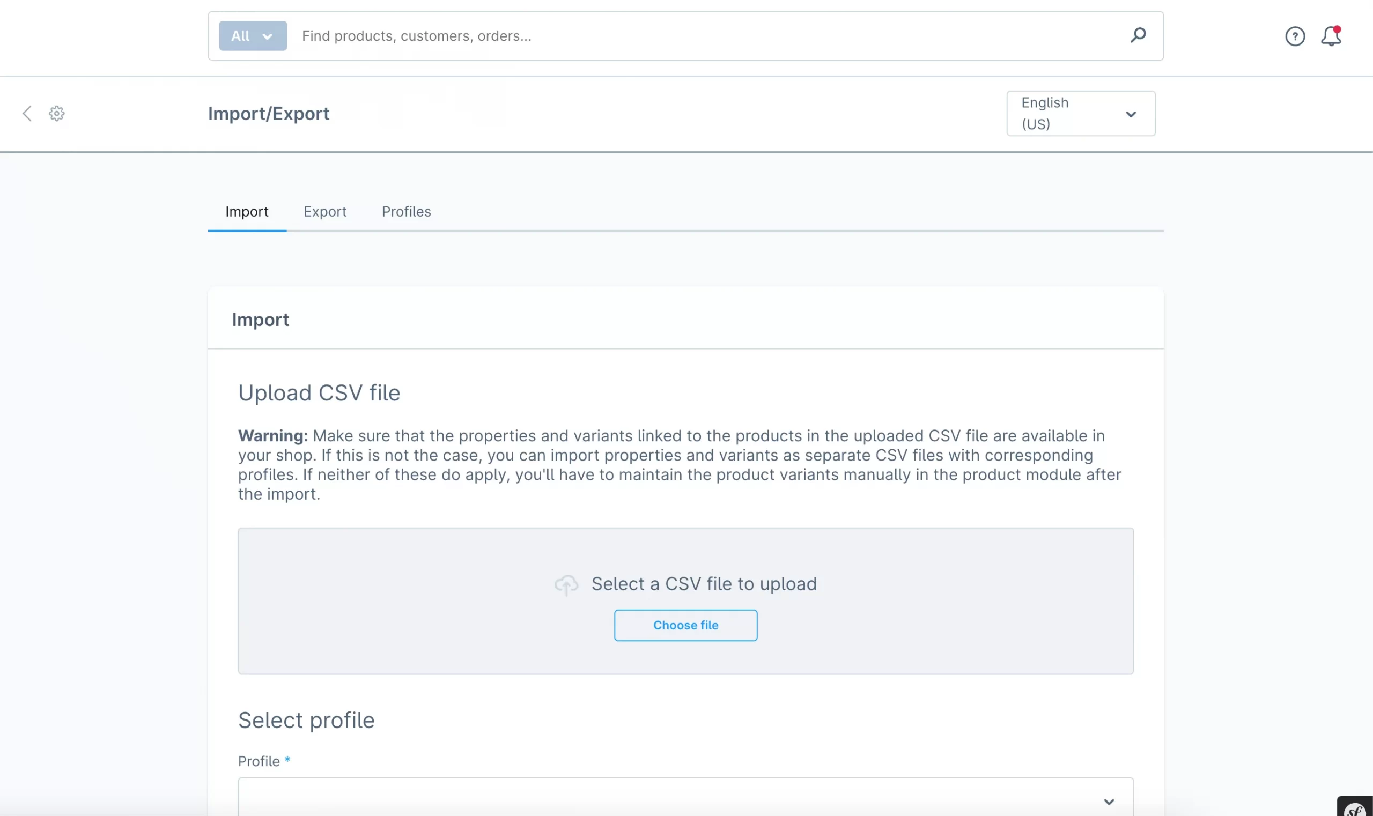Open the help question mark icon
The width and height of the screenshot is (1373, 816).
(1295, 36)
